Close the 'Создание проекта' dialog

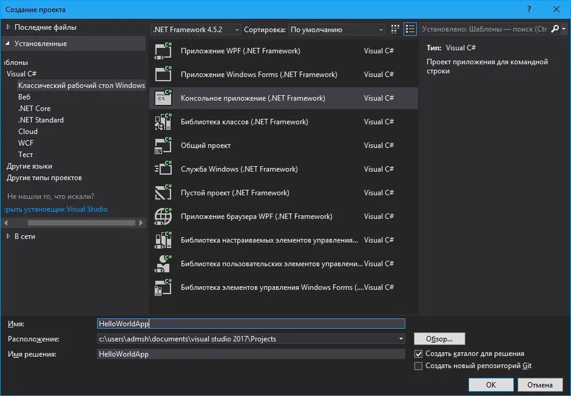tap(556, 10)
